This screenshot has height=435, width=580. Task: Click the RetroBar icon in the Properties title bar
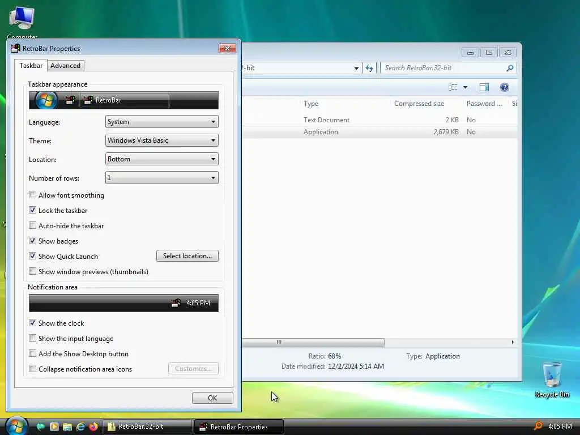click(x=15, y=49)
